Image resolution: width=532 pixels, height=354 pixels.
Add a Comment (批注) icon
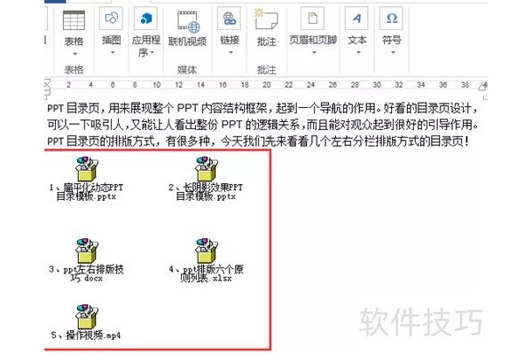pos(266,19)
